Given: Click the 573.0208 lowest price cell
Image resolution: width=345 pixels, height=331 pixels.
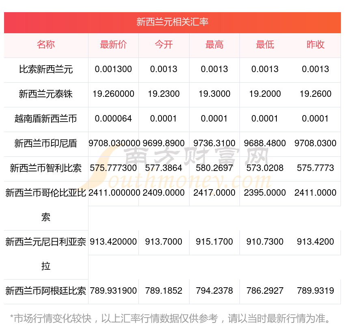Looking at the screenshot, I should (x=265, y=168).
